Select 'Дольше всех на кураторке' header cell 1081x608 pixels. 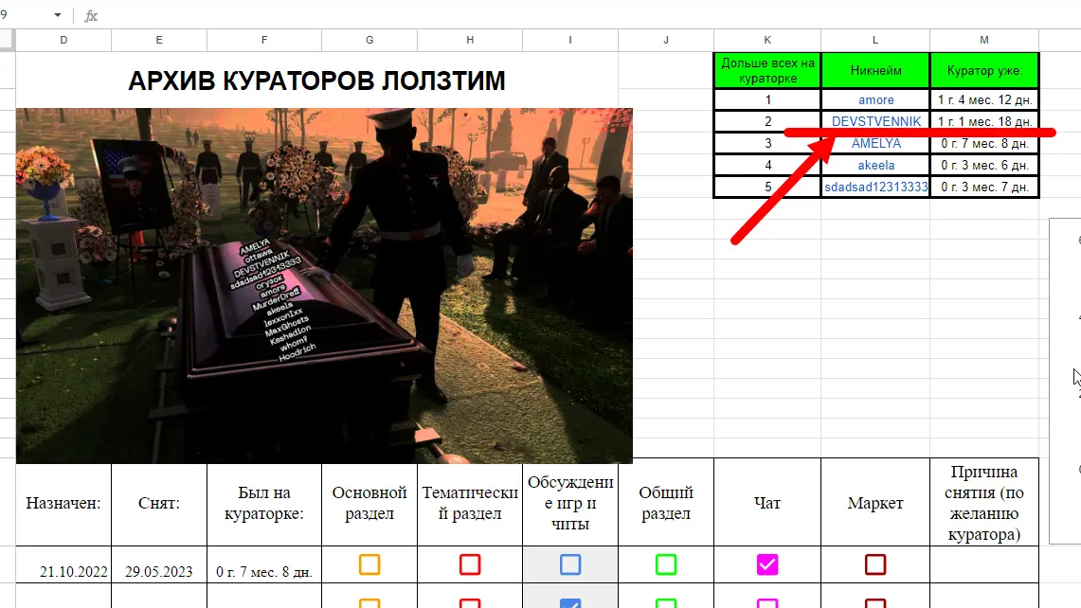tap(767, 70)
